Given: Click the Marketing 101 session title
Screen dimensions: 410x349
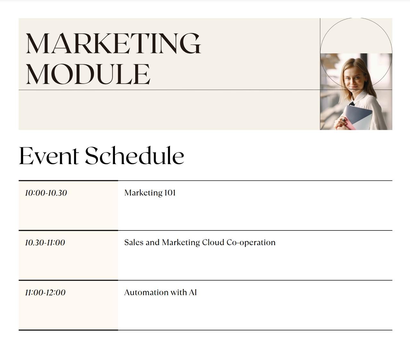Looking at the screenshot, I should click(150, 193).
